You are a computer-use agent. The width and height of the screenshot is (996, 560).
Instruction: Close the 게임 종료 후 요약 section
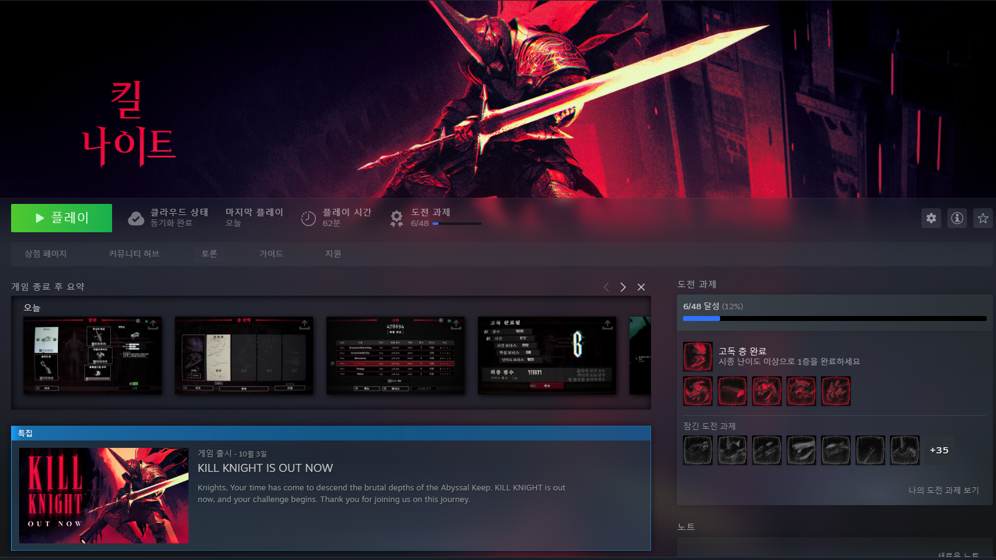pyautogui.click(x=641, y=287)
